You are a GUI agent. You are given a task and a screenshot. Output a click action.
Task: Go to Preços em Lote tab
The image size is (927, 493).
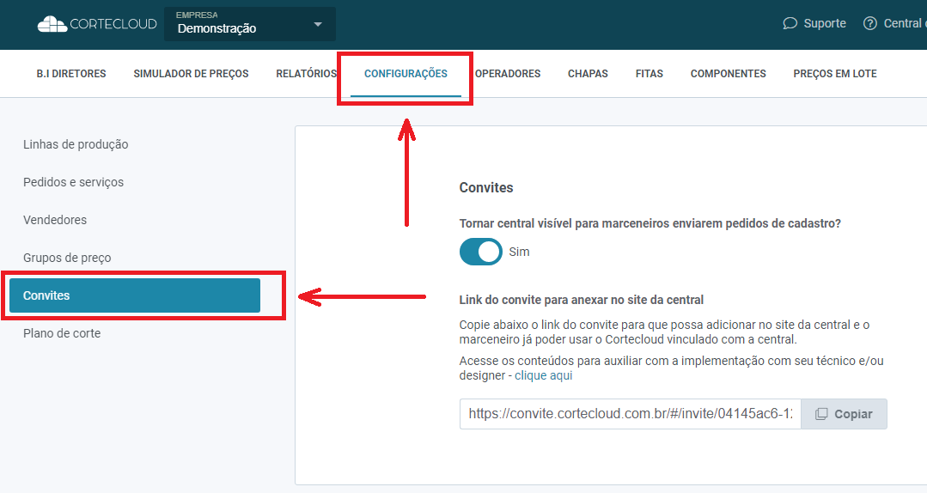coord(835,74)
